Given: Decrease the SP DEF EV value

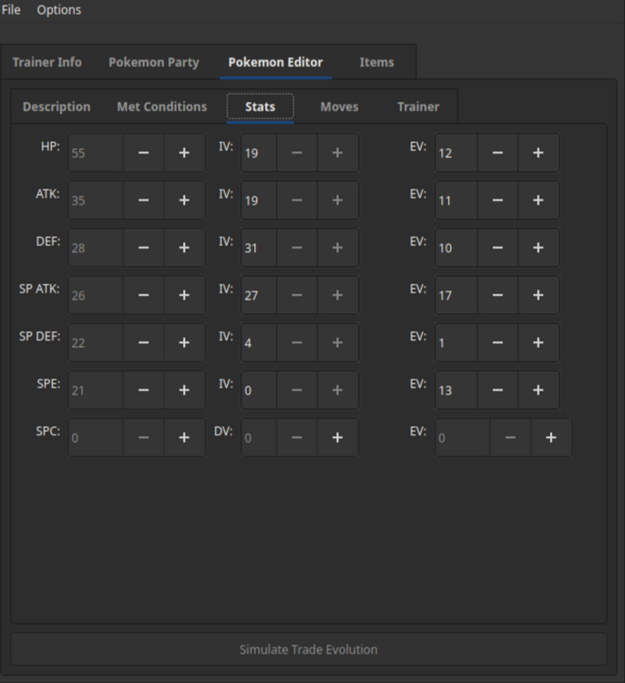Looking at the screenshot, I should coord(497,342).
